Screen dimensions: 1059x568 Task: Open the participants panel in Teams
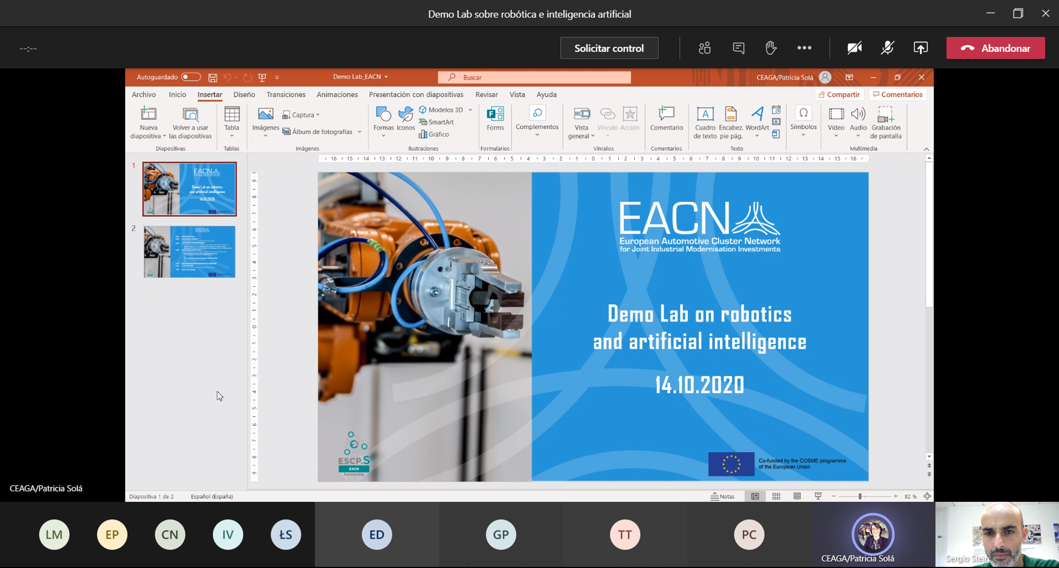click(704, 48)
